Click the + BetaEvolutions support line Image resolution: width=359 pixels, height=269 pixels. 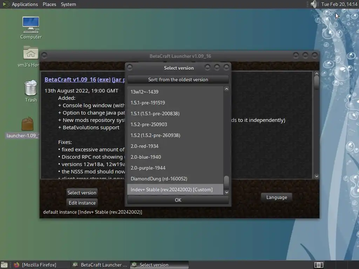click(x=89, y=127)
